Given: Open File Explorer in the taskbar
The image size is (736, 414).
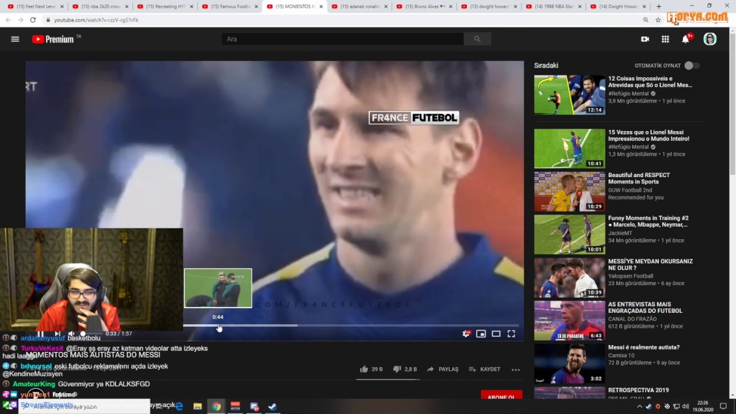Looking at the screenshot, I should coord(197,407).
